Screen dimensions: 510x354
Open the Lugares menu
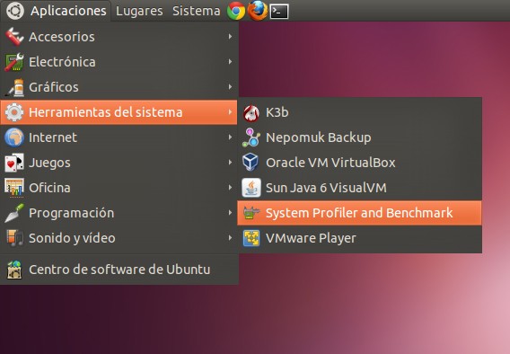click(x=139, y=11)
